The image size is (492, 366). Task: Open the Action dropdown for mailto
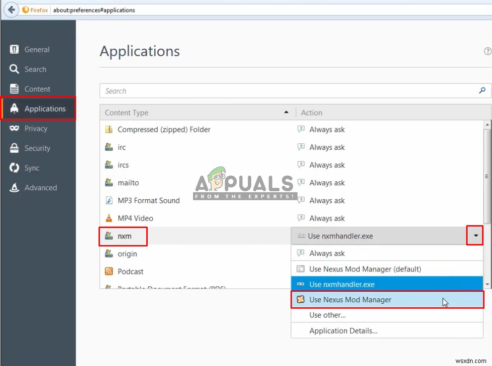click(388, 183)
